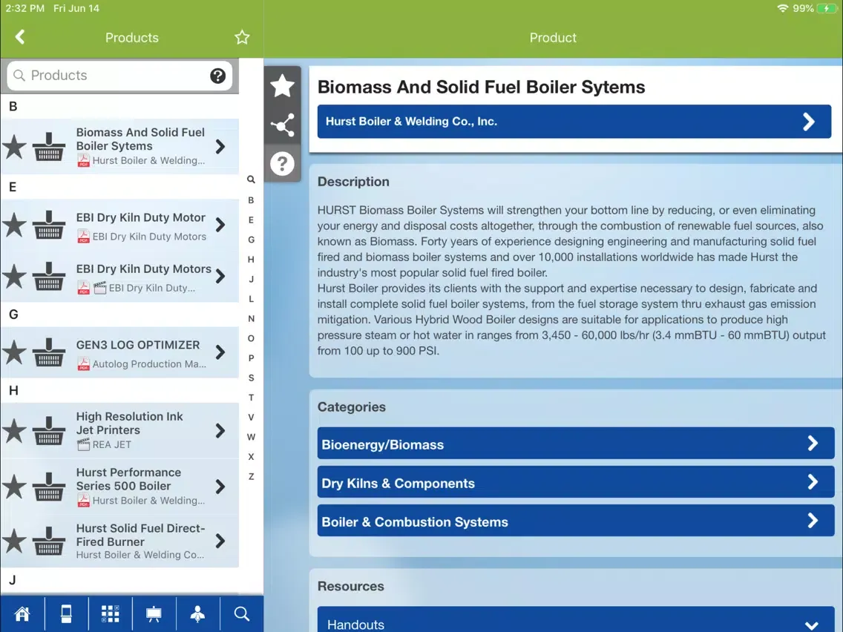Open the speaker person tab in bottom bar

click(x=198, y=613)
